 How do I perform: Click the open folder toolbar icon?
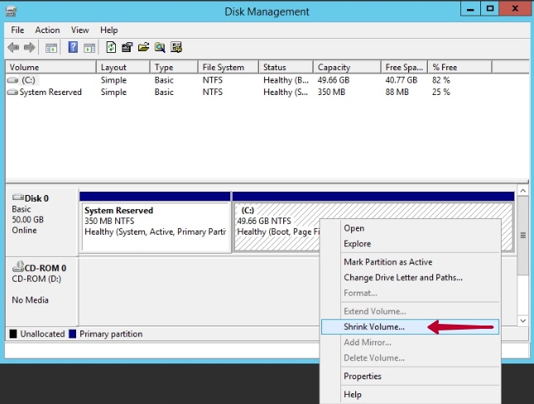(143, 48)
